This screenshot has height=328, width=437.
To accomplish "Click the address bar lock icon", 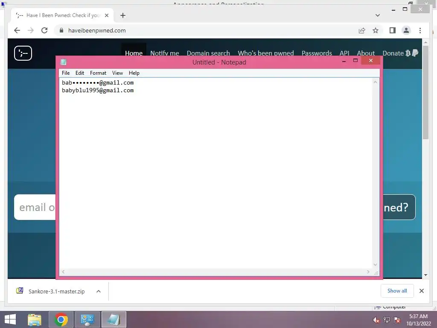I will [x=61, y=30].
